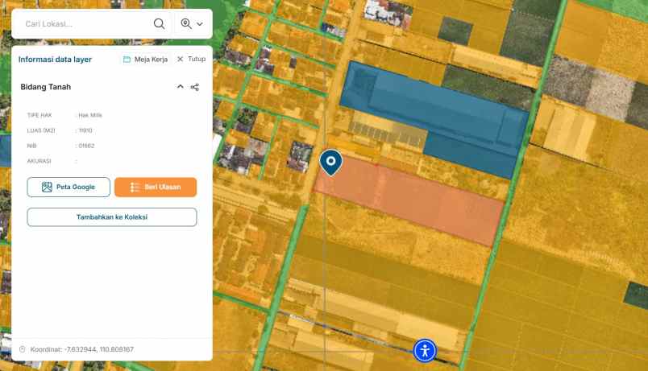Screen dimensions: 648x371
Task: Open Peta Google map view
Action: point(69,188)
